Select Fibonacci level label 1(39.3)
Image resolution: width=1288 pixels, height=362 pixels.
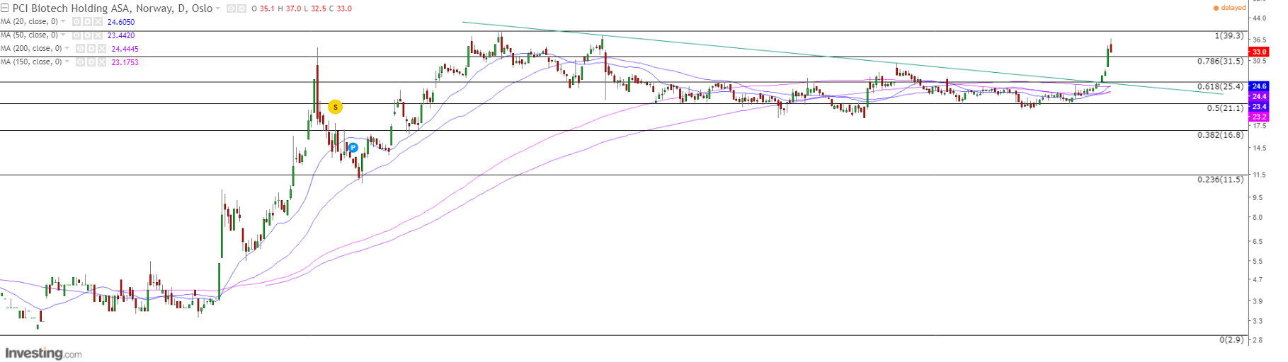point(1229,35)
